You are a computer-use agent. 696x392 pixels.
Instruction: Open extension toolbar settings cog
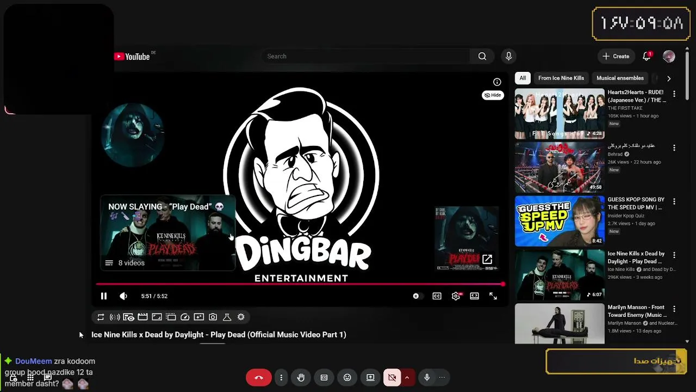click(241, 317)
